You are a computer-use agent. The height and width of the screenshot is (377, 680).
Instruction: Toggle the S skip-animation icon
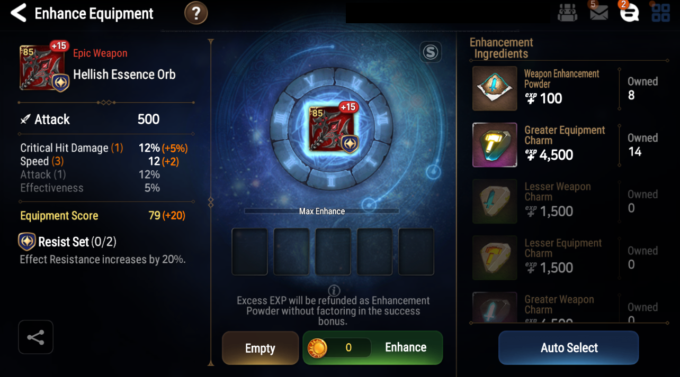click(431, 52)
